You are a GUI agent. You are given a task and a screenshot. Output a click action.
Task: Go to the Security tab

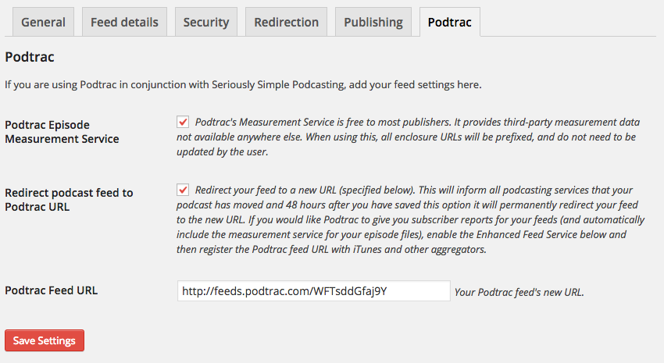coord(205,22)
